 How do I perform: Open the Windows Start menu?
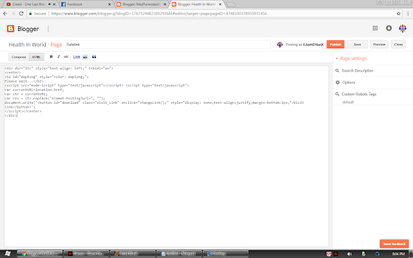8,253
